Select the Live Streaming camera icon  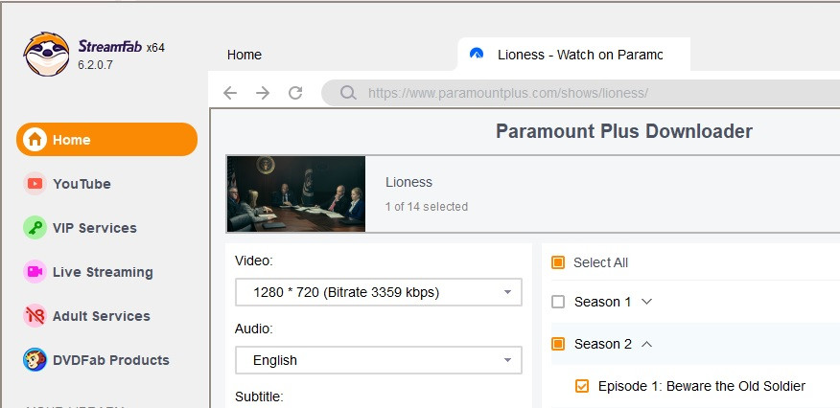(x=35, y=272)
